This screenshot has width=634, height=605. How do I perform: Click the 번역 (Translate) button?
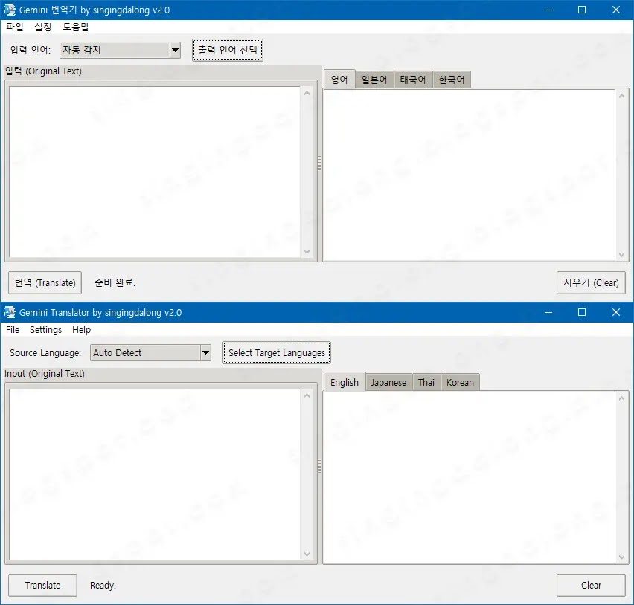tap(45, 282)
